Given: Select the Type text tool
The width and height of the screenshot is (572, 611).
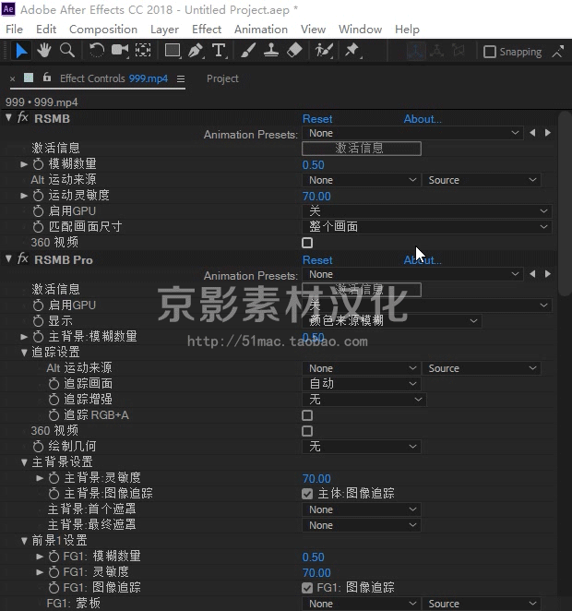Looking at the screenshot, I should click(219, 51).
